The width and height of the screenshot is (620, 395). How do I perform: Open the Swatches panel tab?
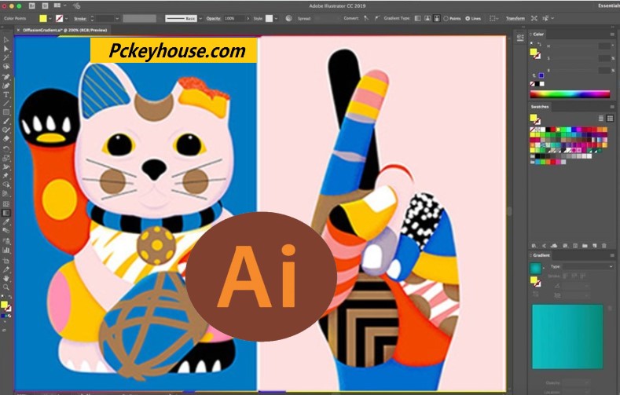[540, 107]
